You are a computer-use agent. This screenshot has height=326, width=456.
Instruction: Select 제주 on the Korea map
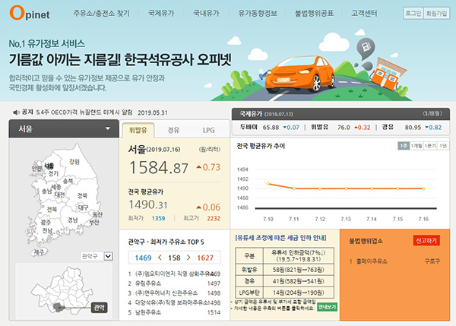[39, 252]
